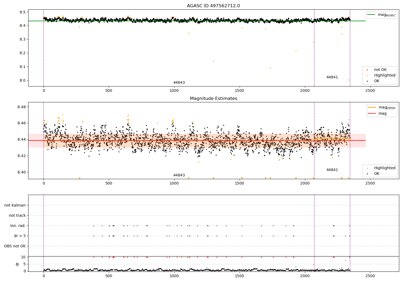403x282 pixels.
Task: Click the 'not track' row label
Action: coord(17,216)
